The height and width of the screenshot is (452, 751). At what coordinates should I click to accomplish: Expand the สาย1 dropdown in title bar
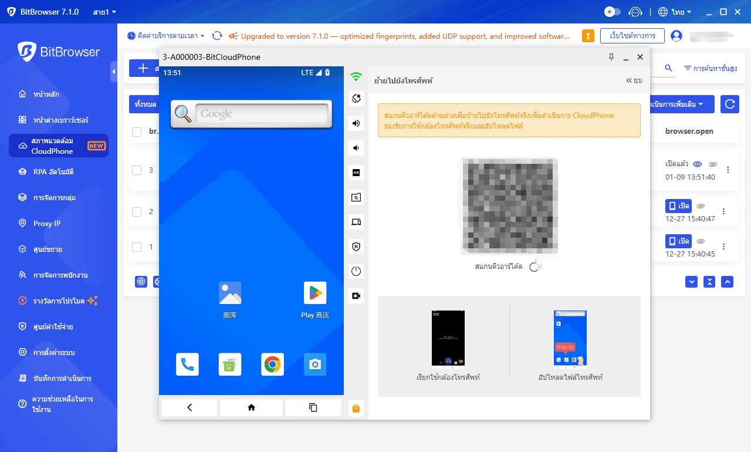coord(105,12)
